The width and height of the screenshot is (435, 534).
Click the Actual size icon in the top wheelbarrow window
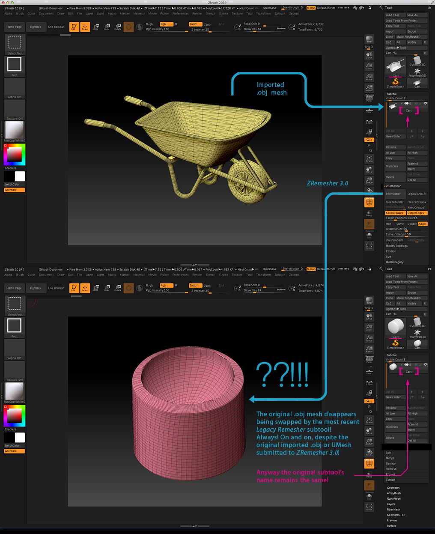click(x=369, y=77)
